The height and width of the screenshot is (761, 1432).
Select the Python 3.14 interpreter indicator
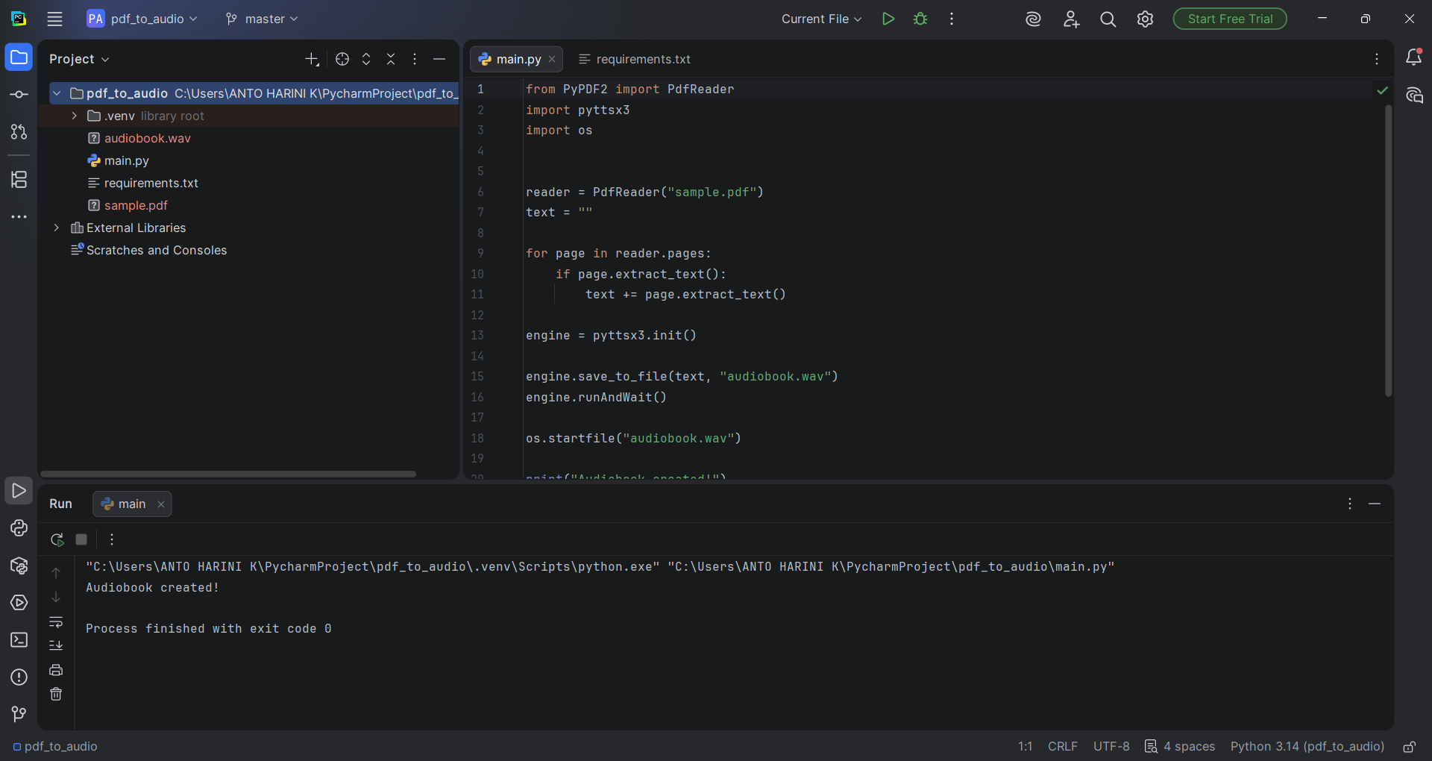pos(1307,747)
